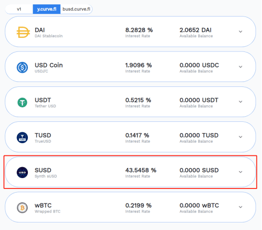This screenshot has width=262, height=230.
Task: Click the 2.0652 DAI available balance
Action: point(195,30)
